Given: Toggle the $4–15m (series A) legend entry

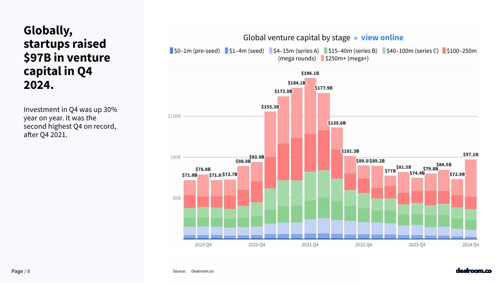Looking at the screenshot, I should [x=296, y=51].
